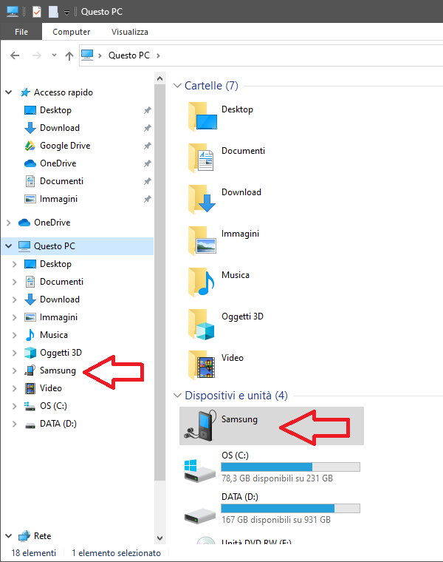Select the Desktop folder icon in Cartelle
The image size is (443, 562).
pyautogui.click(x=202, y=116)
